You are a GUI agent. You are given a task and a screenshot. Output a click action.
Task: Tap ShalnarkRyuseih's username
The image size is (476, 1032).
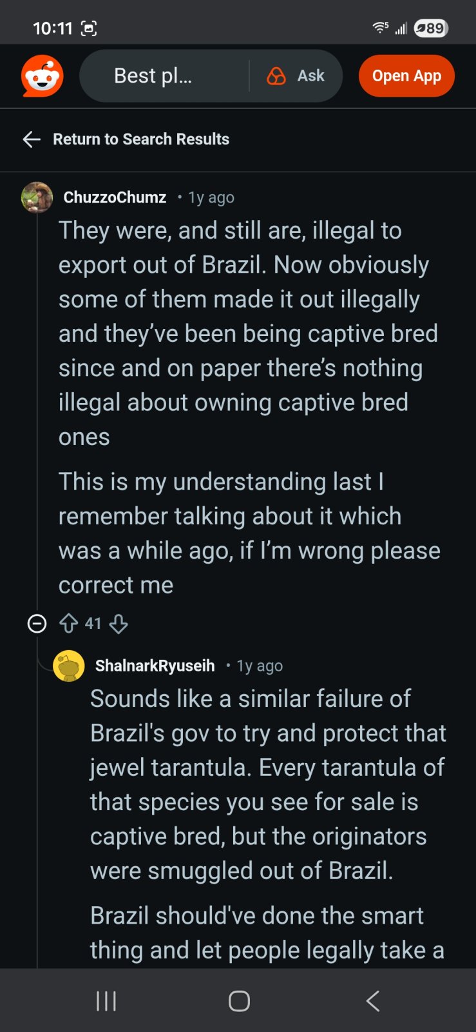pos(155,666)
